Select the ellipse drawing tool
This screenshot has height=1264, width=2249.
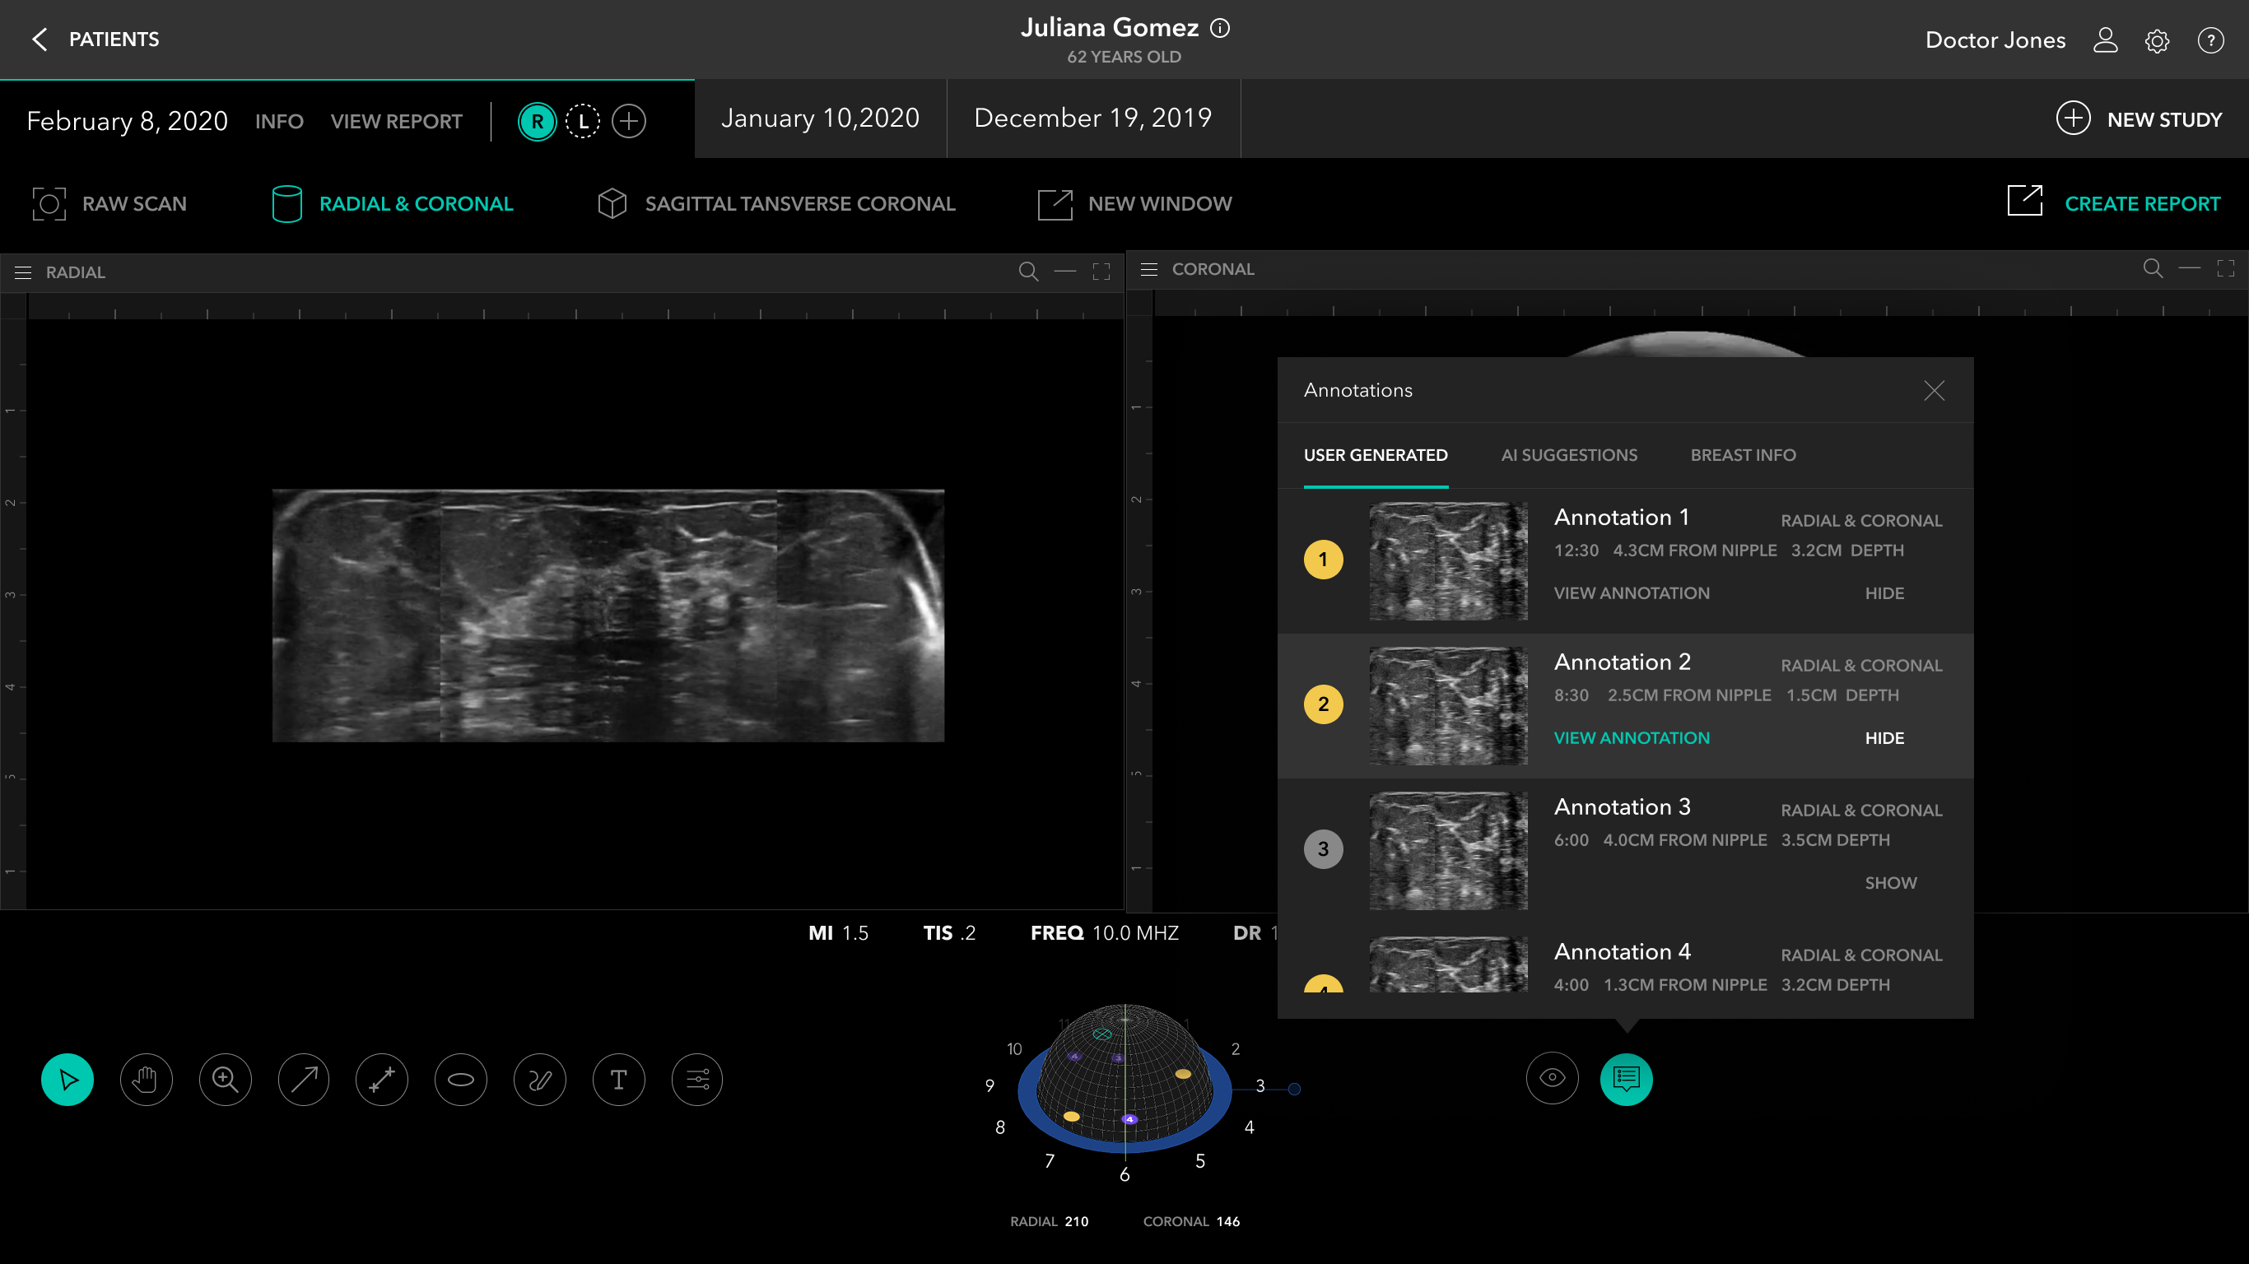click(461, 1080)
